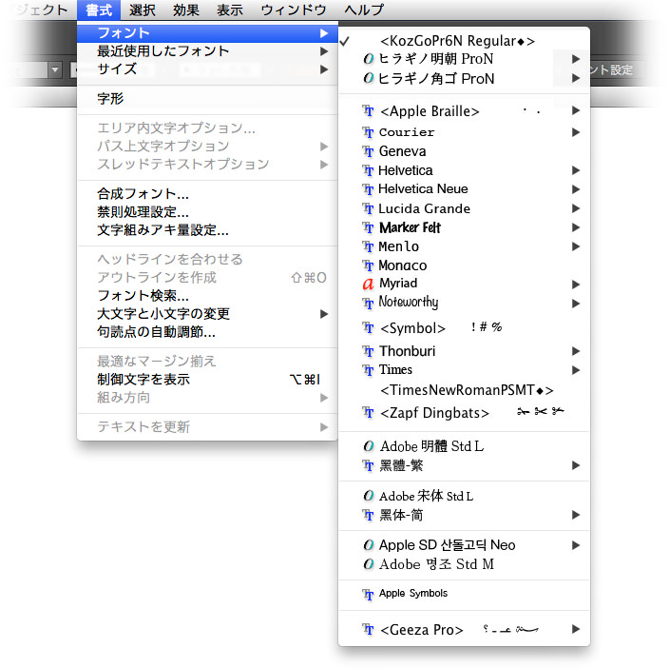Click the OpenType icon beside Adobe 明體 Std L
The width and height of the screenshot is (669, 668).
(x=368, y=446)
